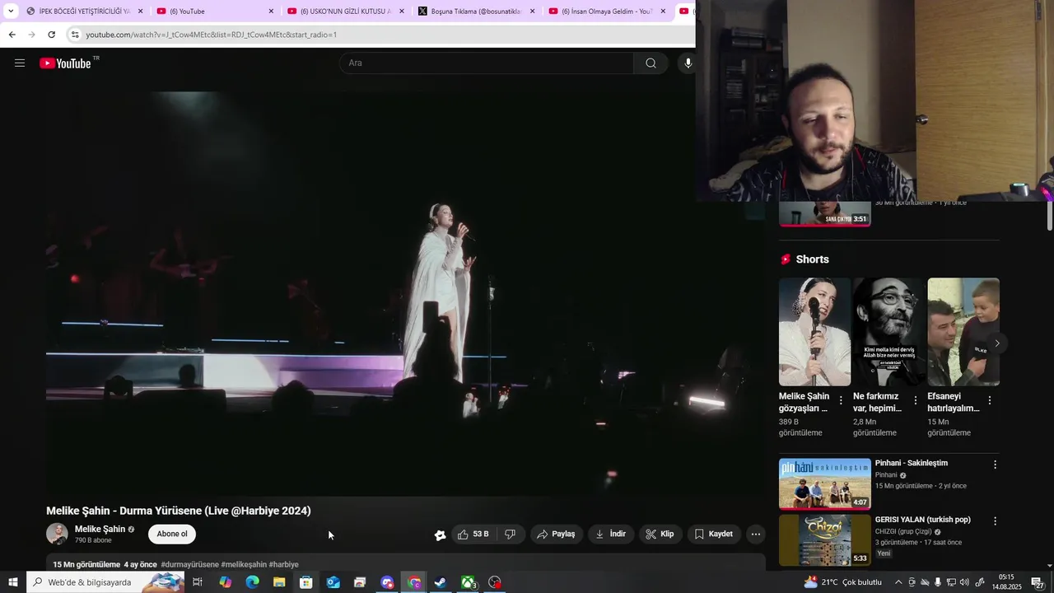Image resolution: width=1054 pixels, height=593 pixels.
Task: Launch Microsoft Edge from the taskbar
Action: [252, 582]
